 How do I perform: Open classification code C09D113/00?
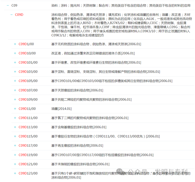(x=28, y=127)
